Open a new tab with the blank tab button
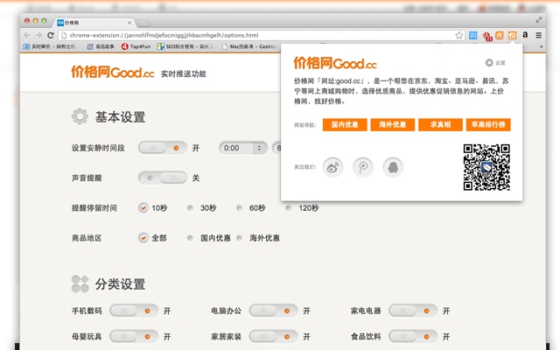The width and height of the screenshot is (560, 350). point(143,23)
